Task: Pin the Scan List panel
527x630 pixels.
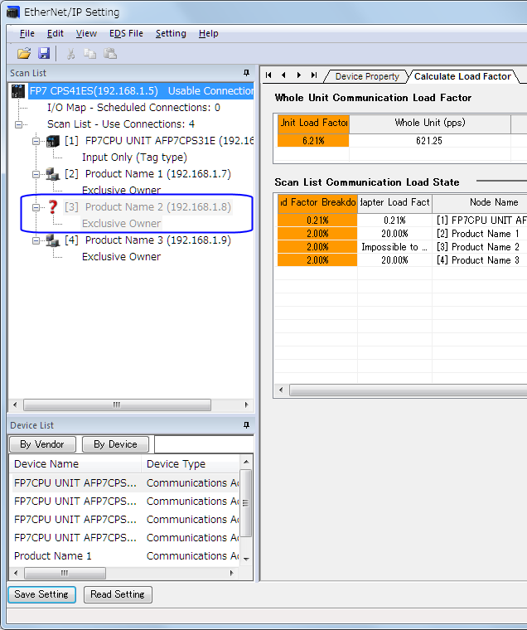Action: point(246,73)
